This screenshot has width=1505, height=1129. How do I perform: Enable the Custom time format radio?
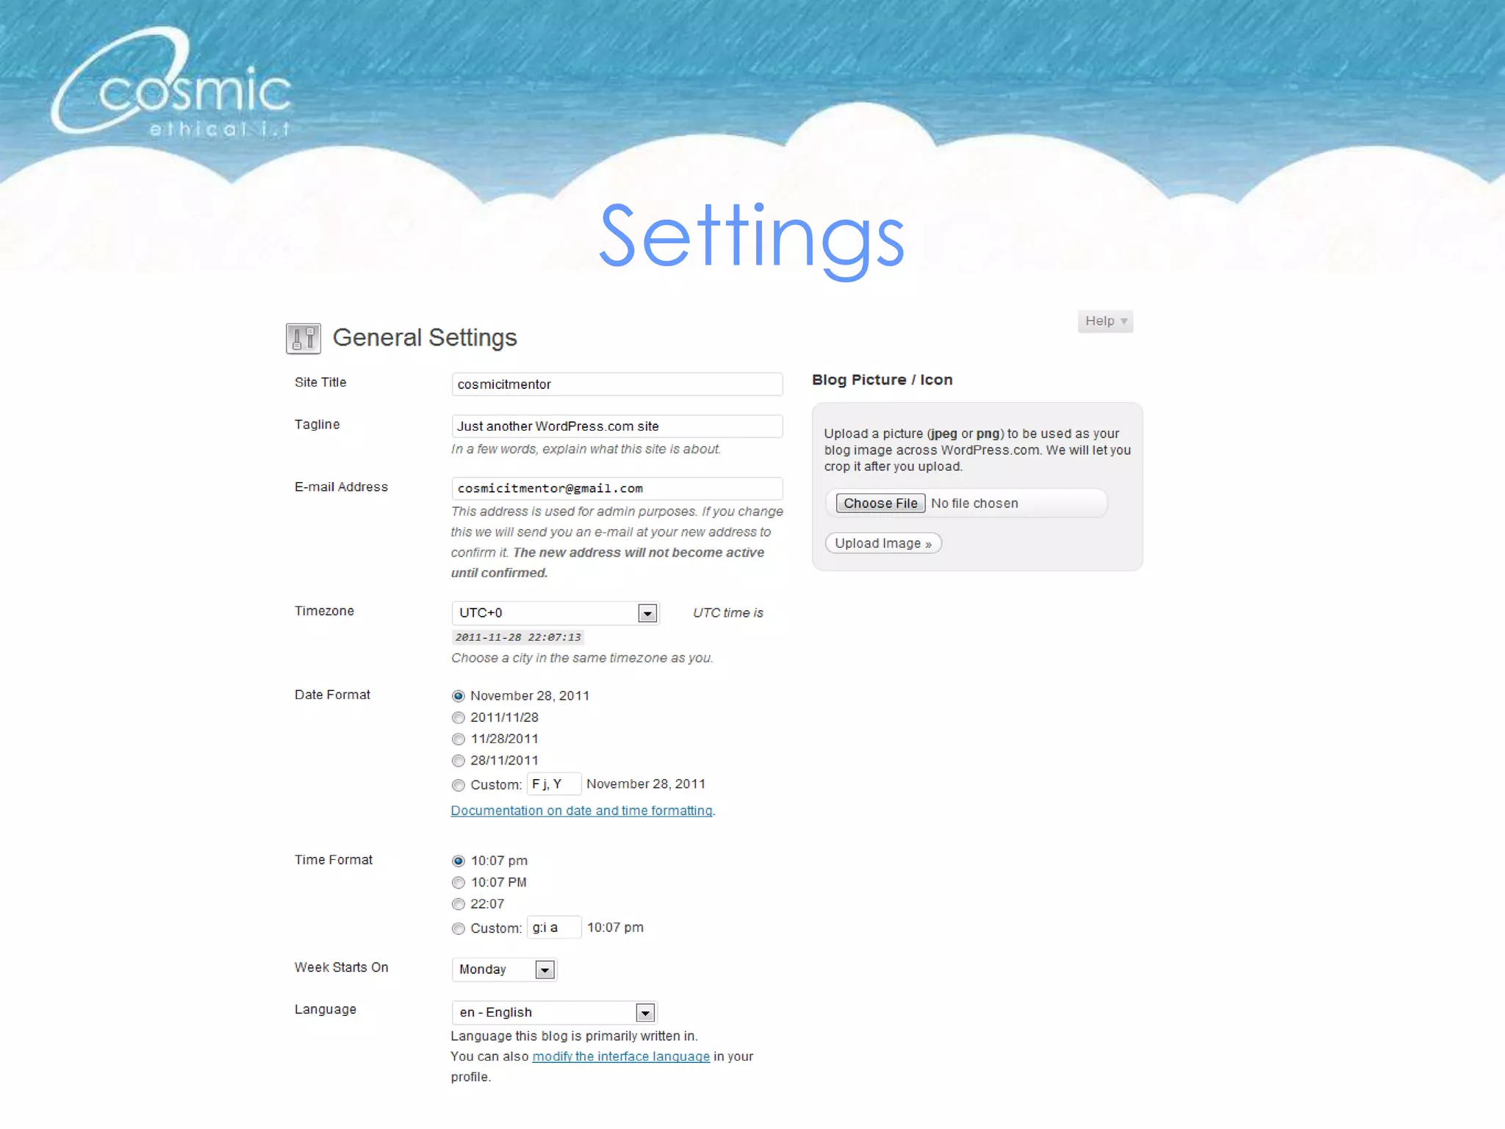(459, 928)
